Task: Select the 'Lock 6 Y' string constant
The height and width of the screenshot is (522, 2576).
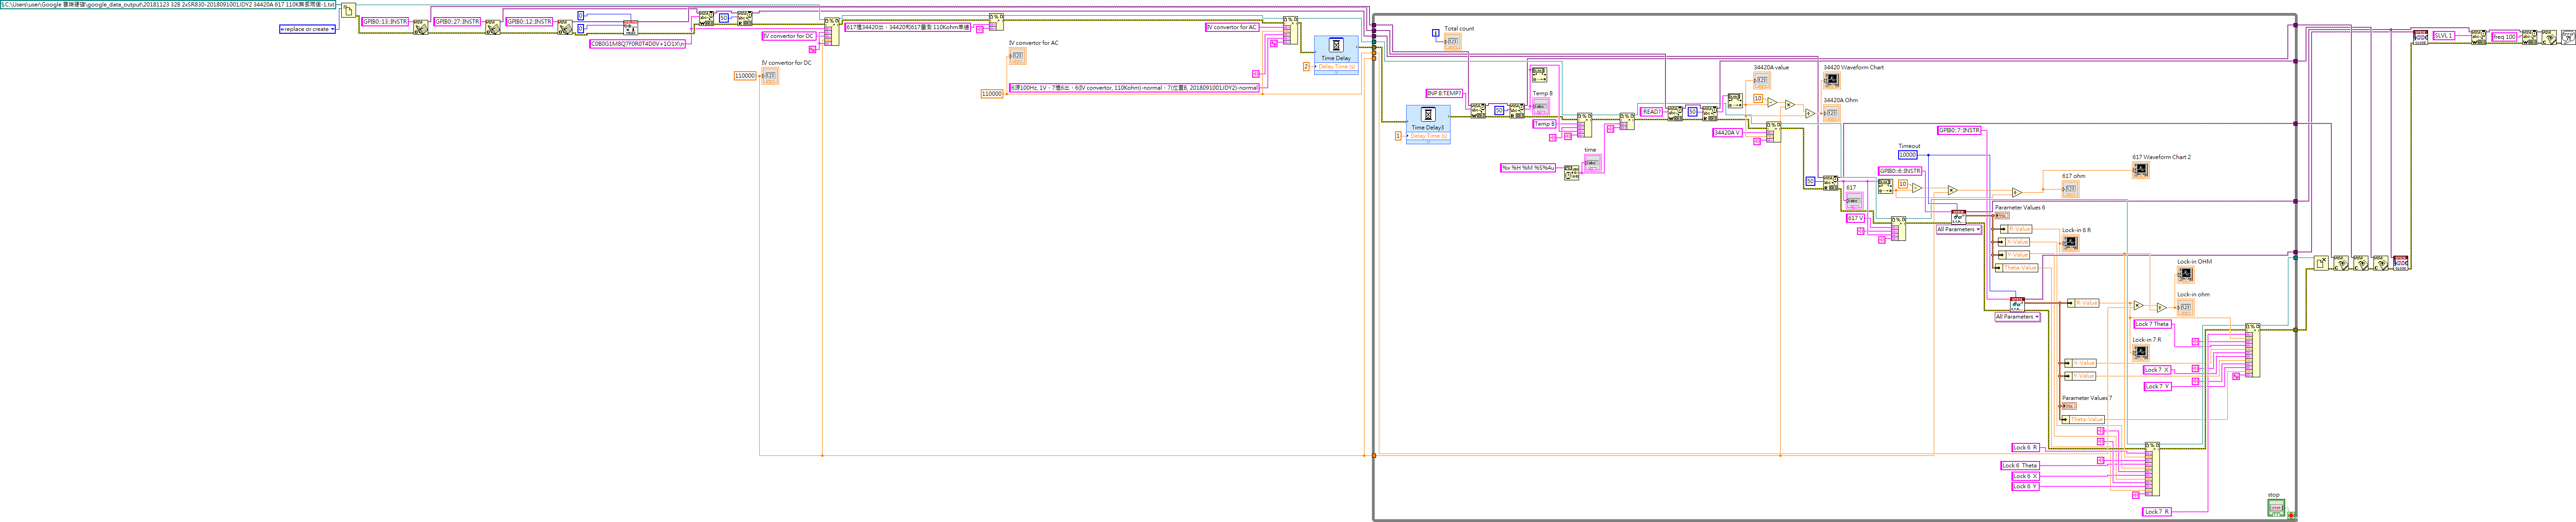Action: click(2025, 486)
